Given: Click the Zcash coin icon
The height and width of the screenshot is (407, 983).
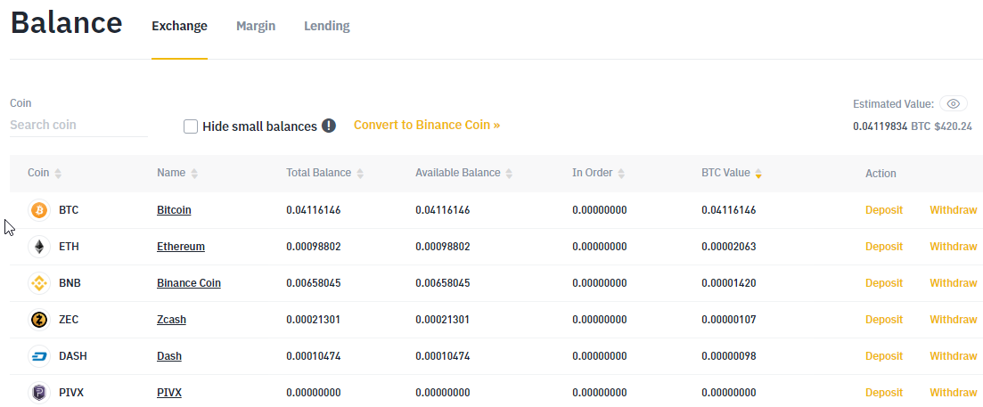Looking at the screenshot, I should point(38,320).
